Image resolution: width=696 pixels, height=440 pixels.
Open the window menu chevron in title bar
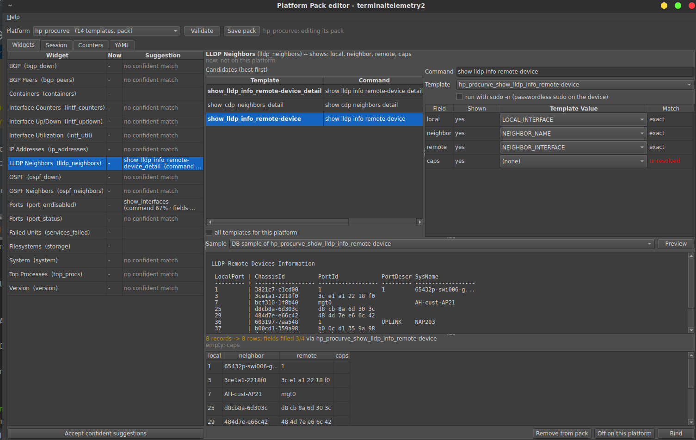10,6
